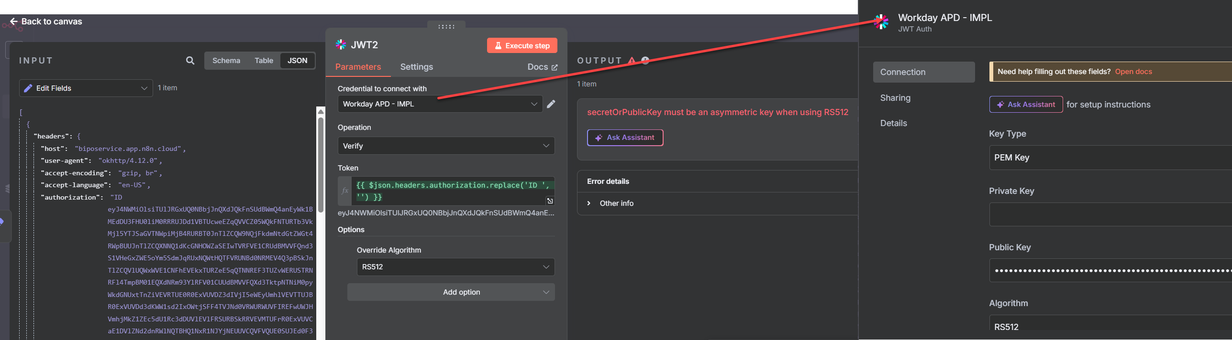Follow the Open docs link
The image size is (1232, 340).
pos(1133,72)
